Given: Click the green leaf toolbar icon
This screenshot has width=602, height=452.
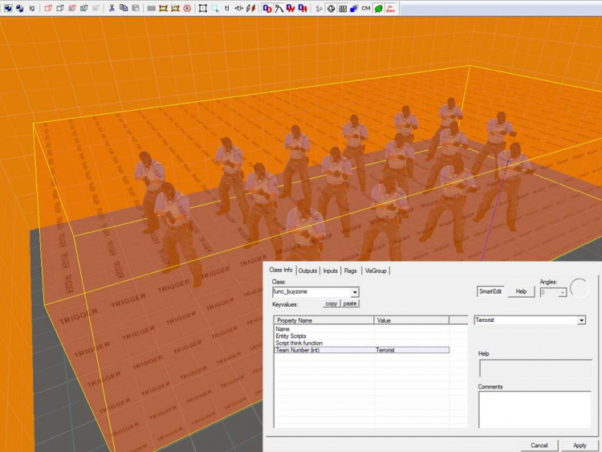Looking at the screenshot, I should tap(378, 8).
